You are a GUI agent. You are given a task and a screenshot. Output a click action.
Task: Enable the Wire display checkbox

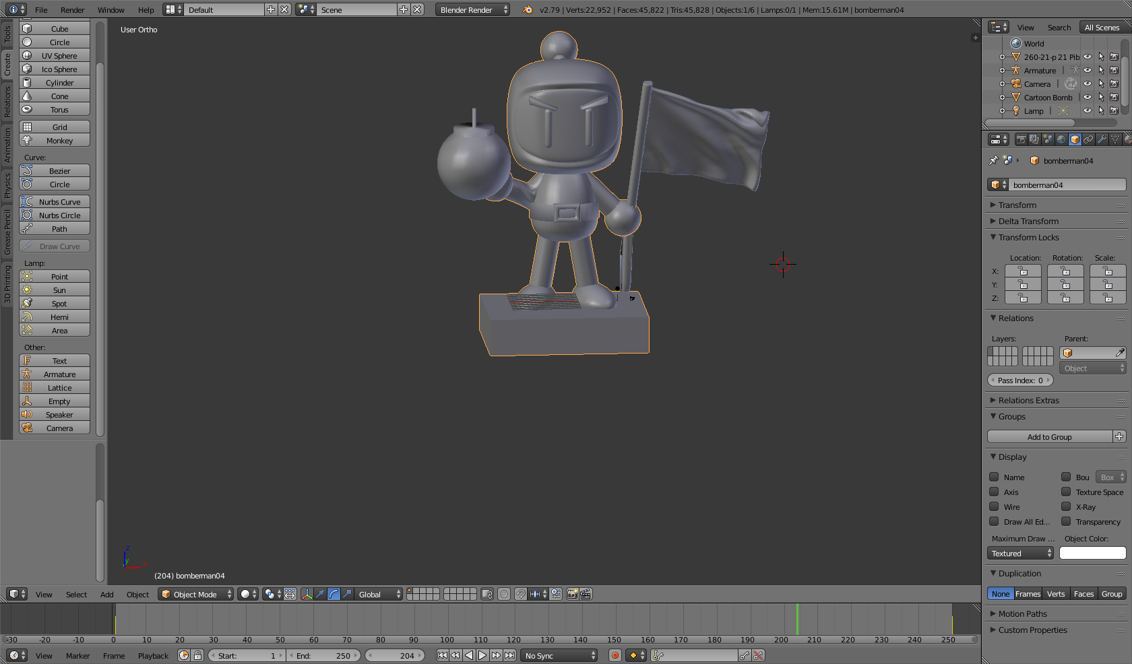click(x=994, y=506)
